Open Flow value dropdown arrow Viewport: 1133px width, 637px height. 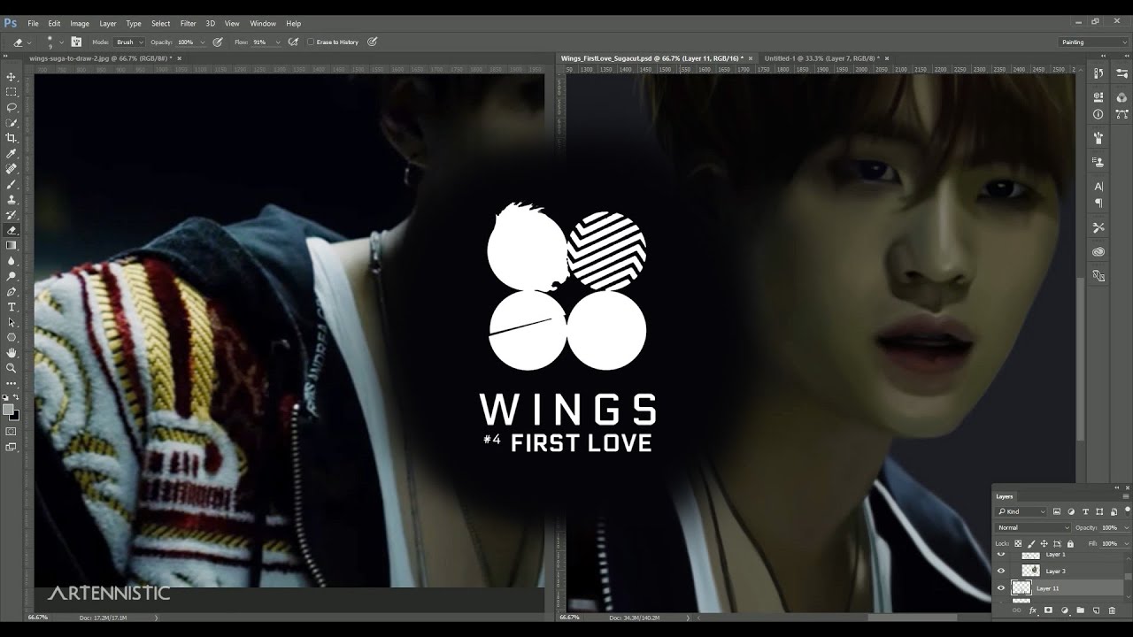pyautogui.click(x=278, y=42)
